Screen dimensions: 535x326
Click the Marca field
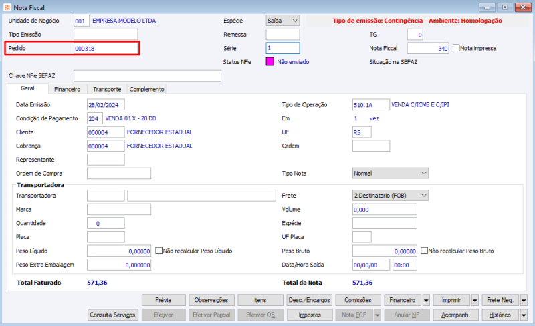coord(119,209)
